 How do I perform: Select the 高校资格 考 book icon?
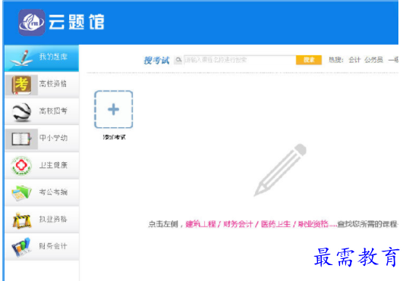tap(22, 85)
